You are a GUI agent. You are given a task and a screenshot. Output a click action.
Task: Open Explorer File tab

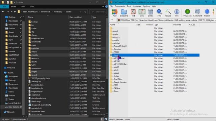[x=4, y=7]
